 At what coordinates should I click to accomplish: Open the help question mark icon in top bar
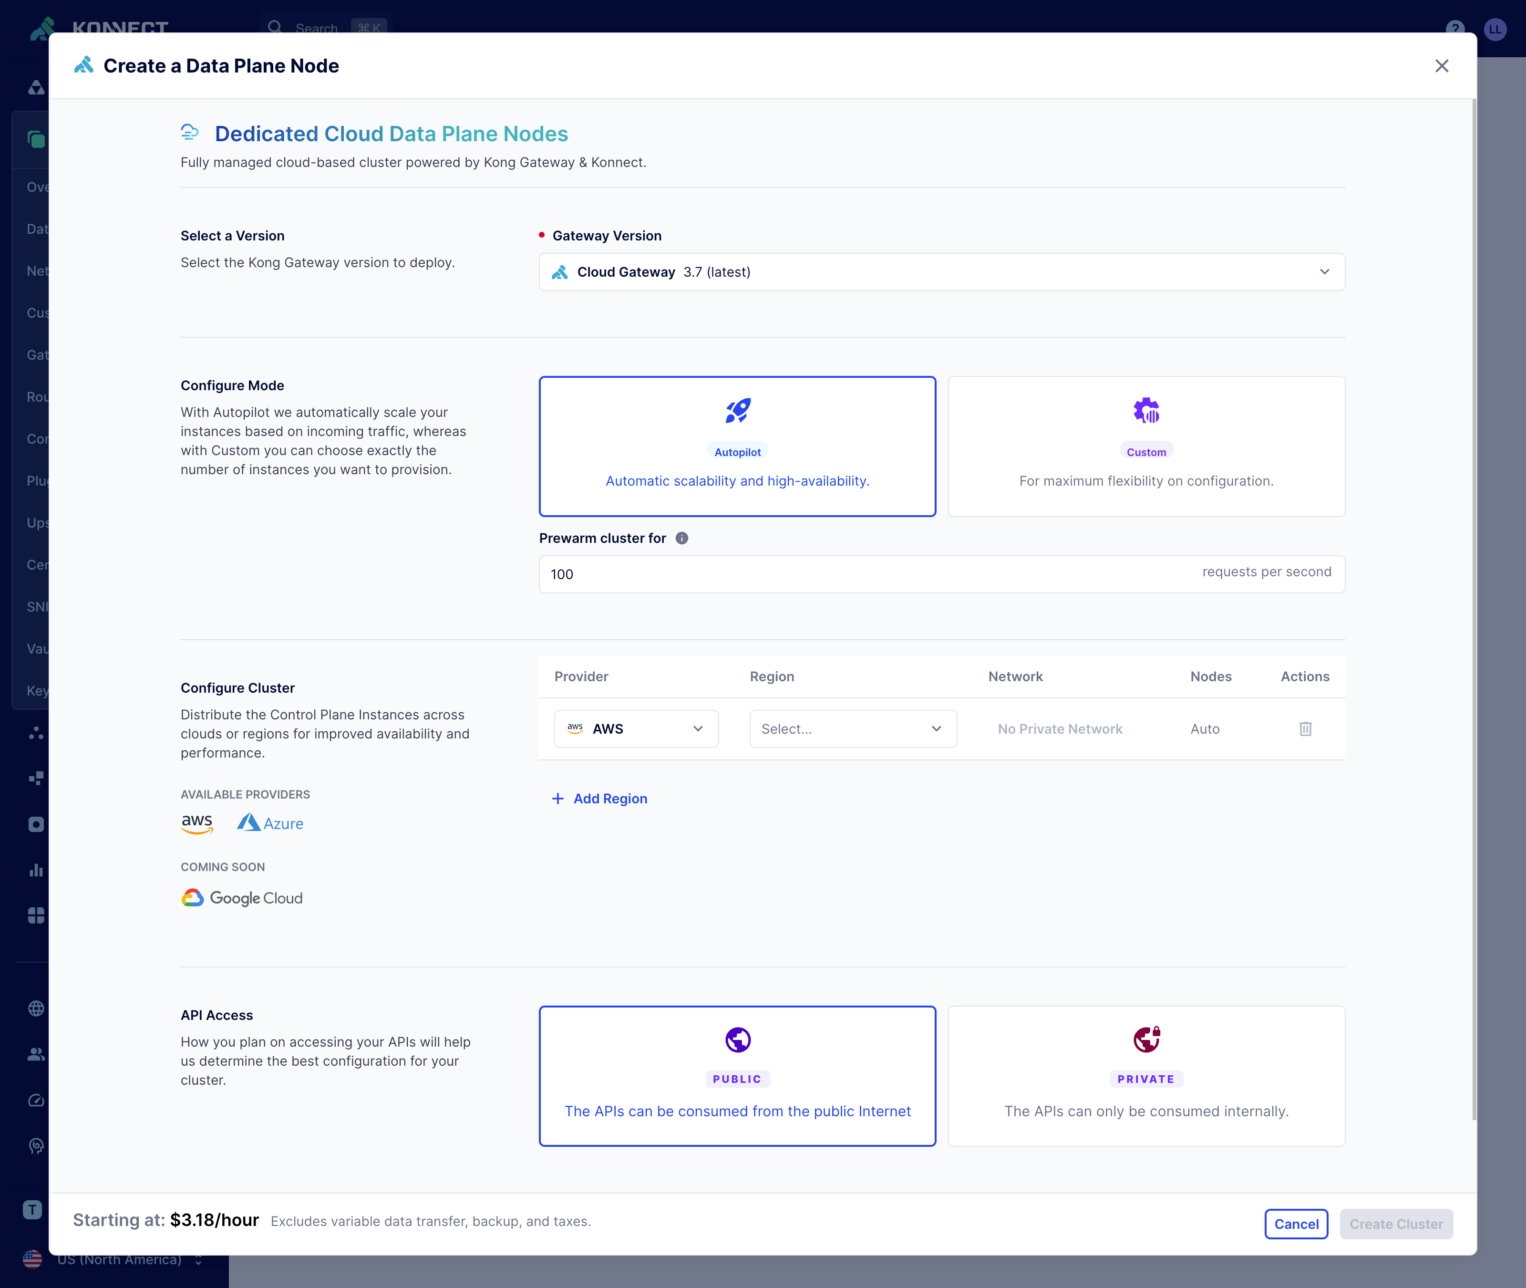click(x=1455, y=29)
